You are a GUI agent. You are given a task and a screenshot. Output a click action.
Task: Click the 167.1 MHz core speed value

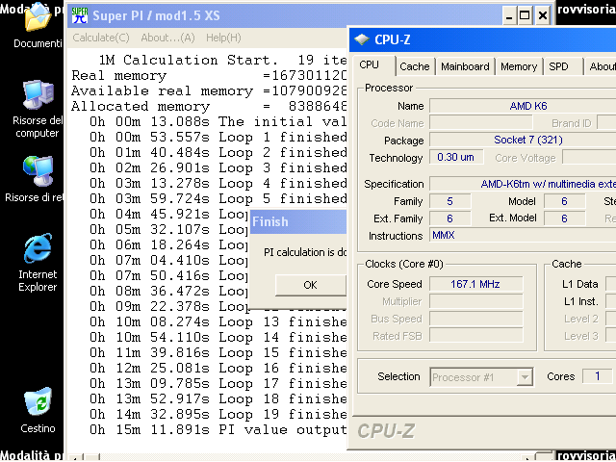(475, 284)
